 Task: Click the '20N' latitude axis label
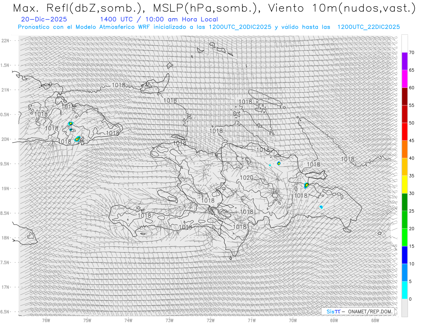point(5,139)
